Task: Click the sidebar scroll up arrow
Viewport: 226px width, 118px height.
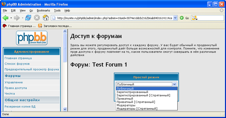Action: (x=65, y=31)
